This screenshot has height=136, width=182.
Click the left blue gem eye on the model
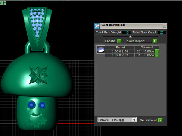[x=31, y=105]
